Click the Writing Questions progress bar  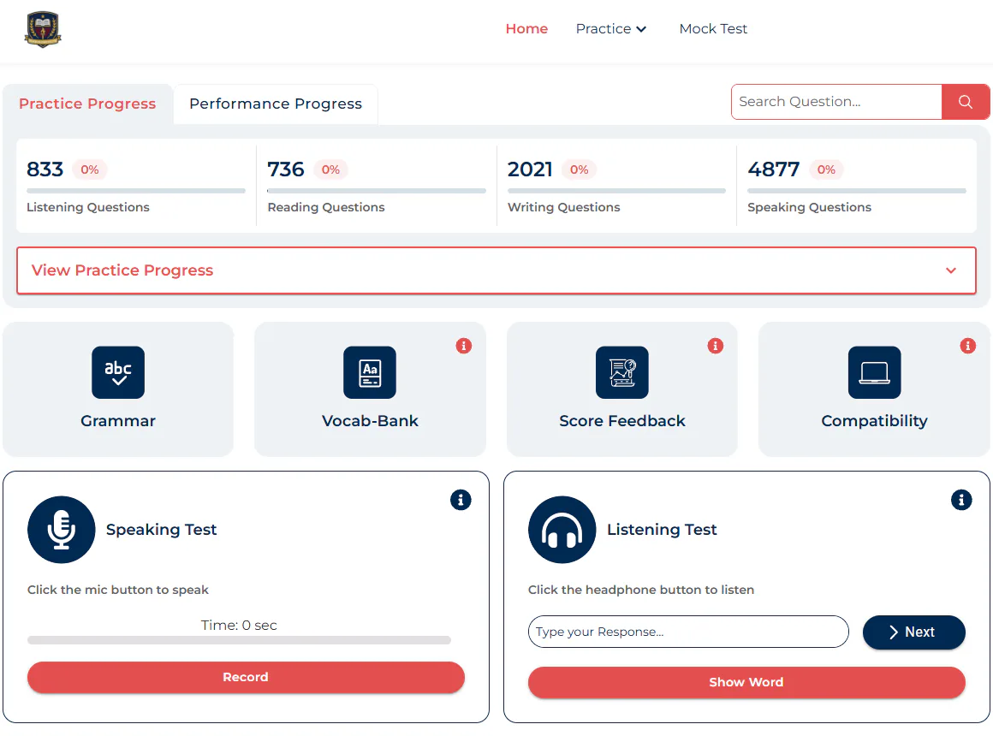pos(616,191)
